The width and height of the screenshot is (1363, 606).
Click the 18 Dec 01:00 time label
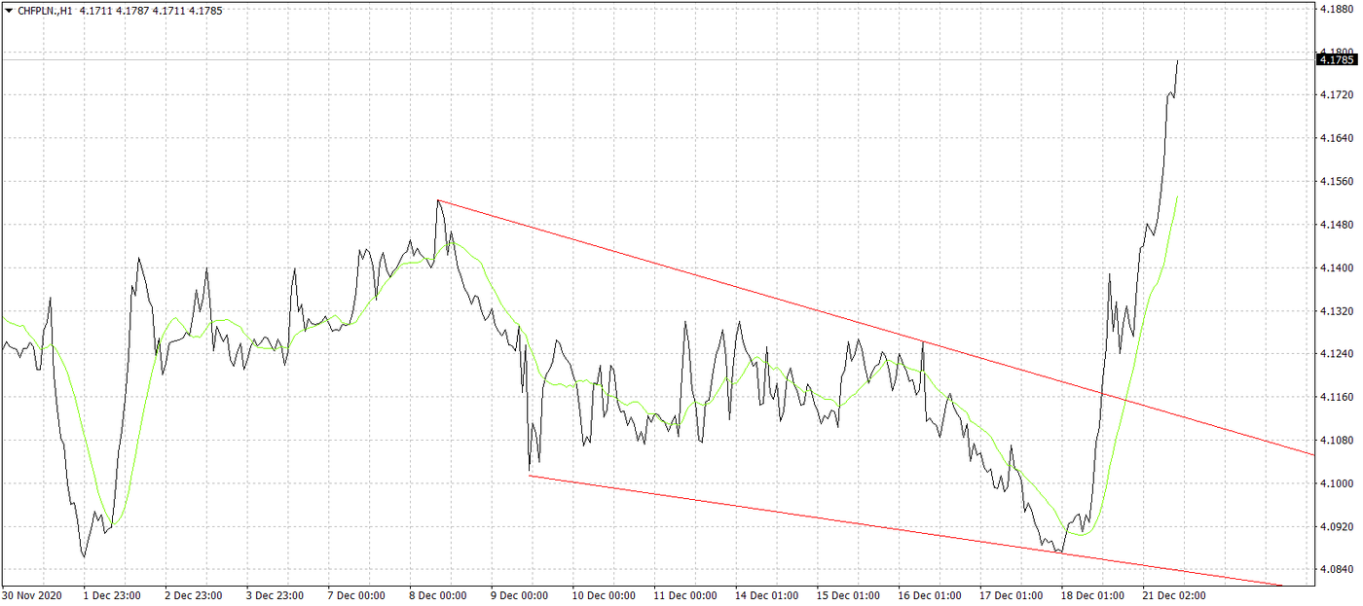point(1090,595)
